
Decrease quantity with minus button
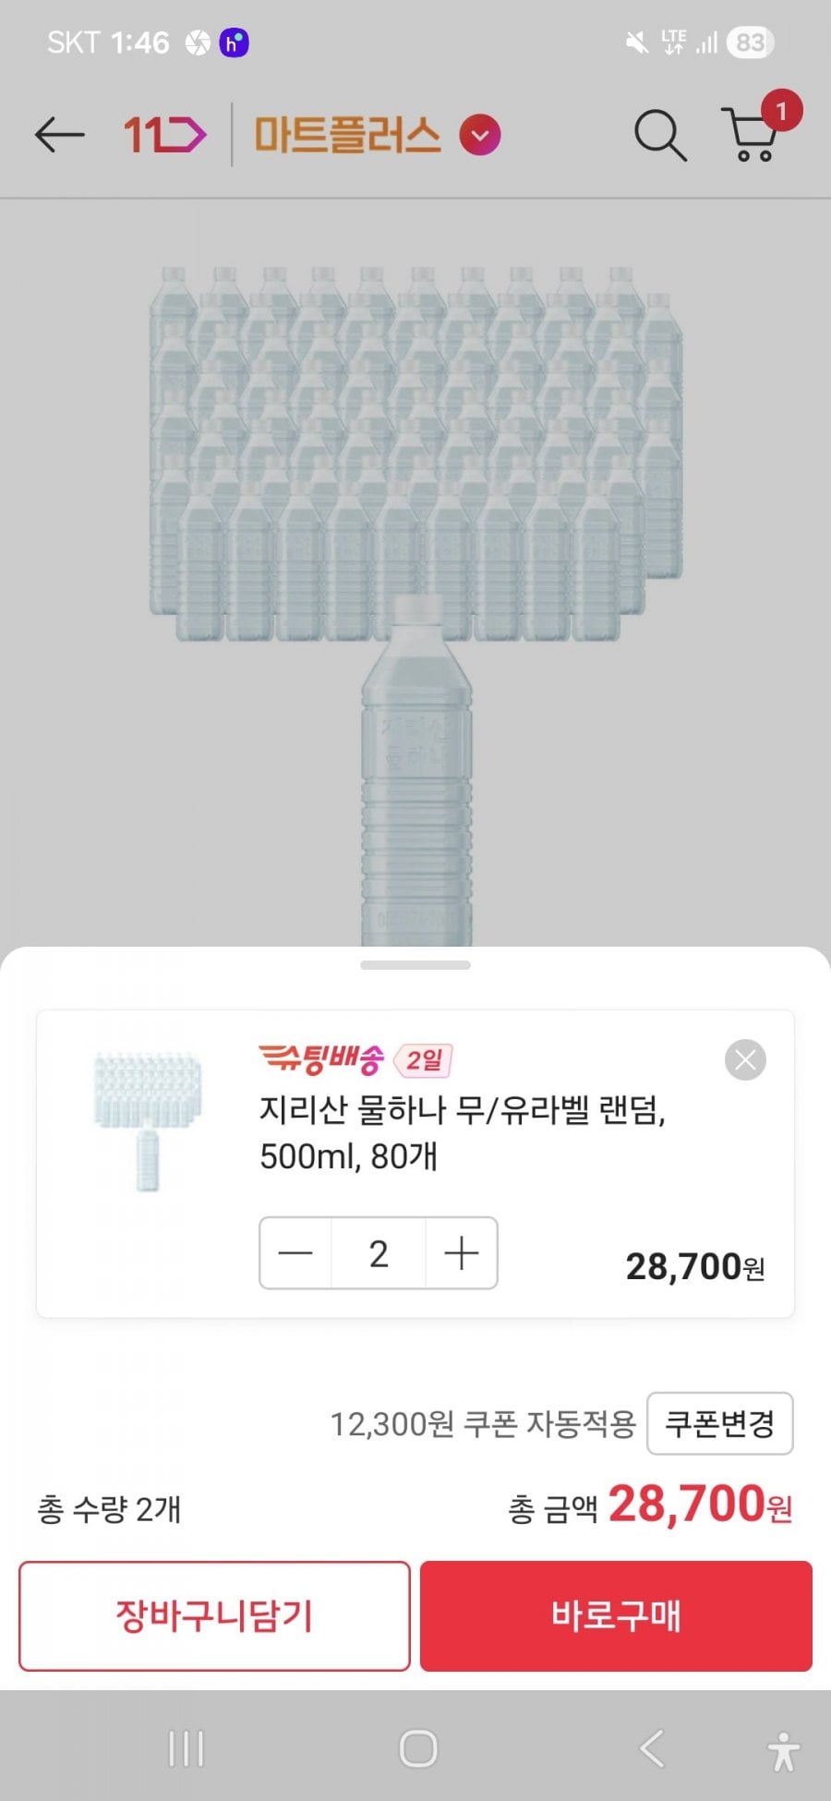[x=295, y=1253]
